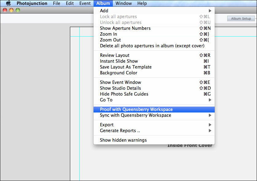257x181 pixels.
Task: Close the open Album menu
Action: (103, 3)
